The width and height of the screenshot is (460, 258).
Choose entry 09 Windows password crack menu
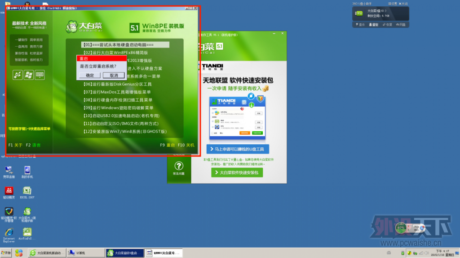pos(118,108)
